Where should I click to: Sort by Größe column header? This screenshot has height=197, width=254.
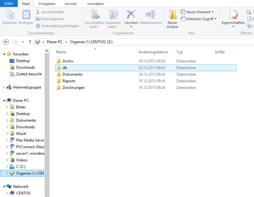click(x=219, y=52)
